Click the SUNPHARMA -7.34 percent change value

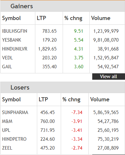point(77,112)
